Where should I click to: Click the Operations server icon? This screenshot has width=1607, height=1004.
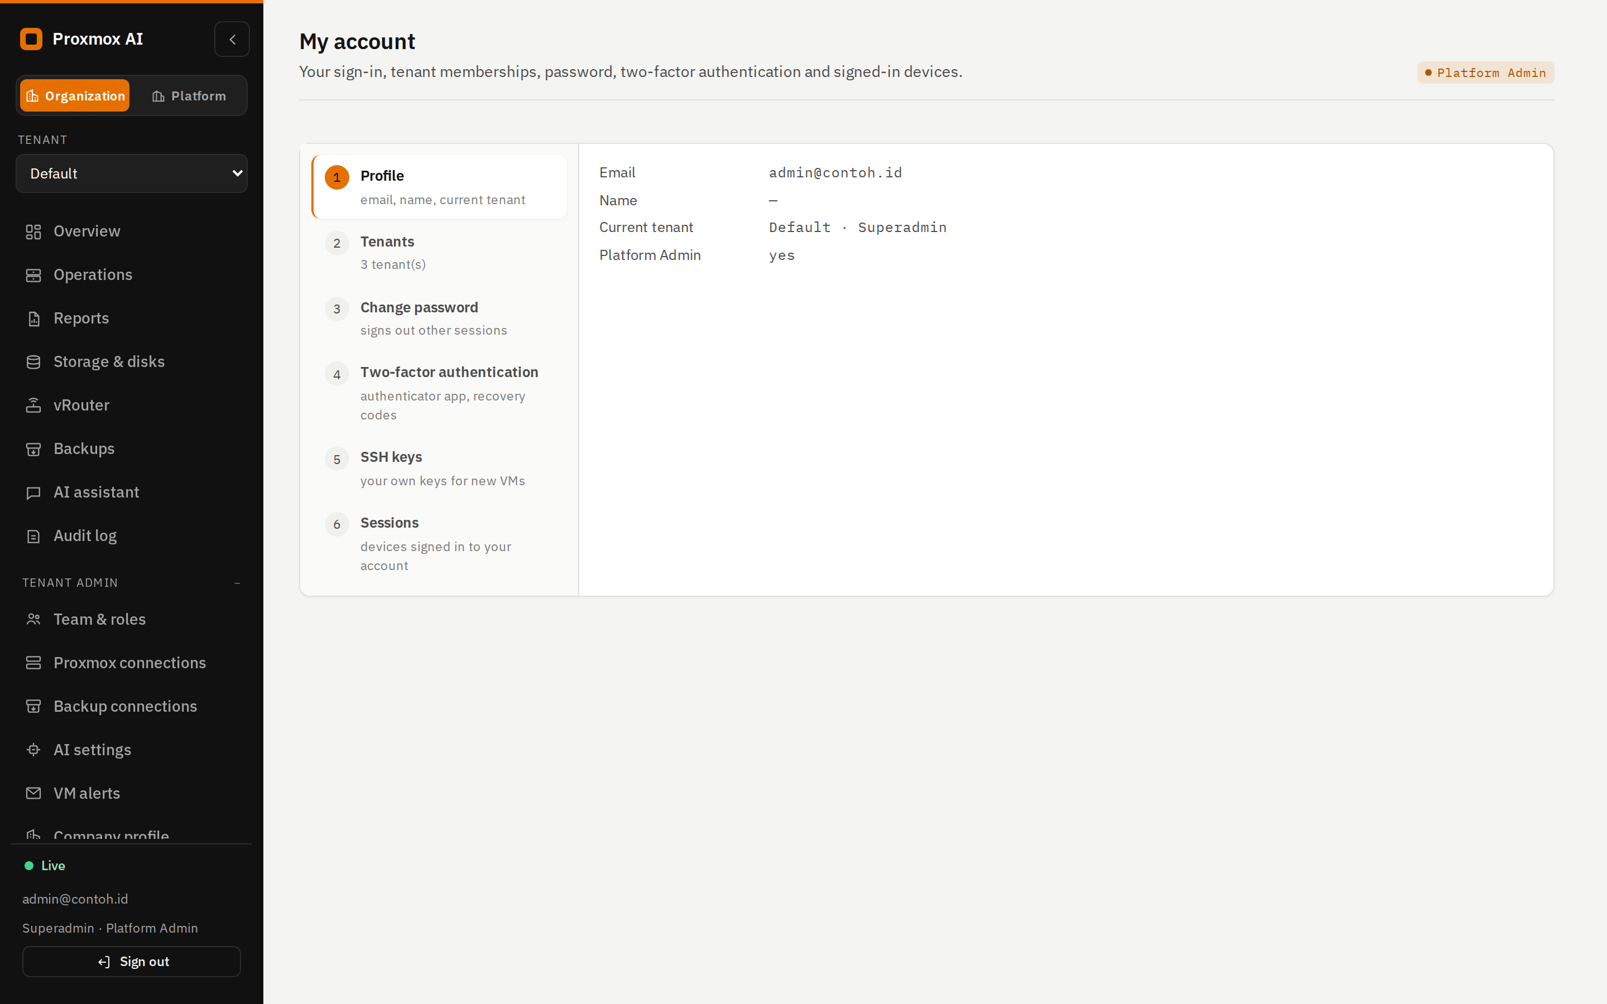(x=33, y=275)
